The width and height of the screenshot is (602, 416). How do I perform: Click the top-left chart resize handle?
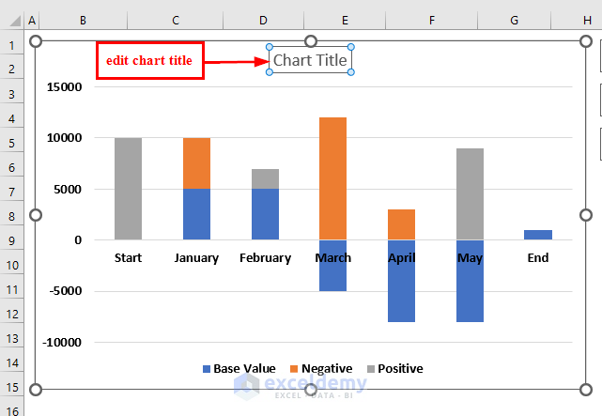pos(36,40)
